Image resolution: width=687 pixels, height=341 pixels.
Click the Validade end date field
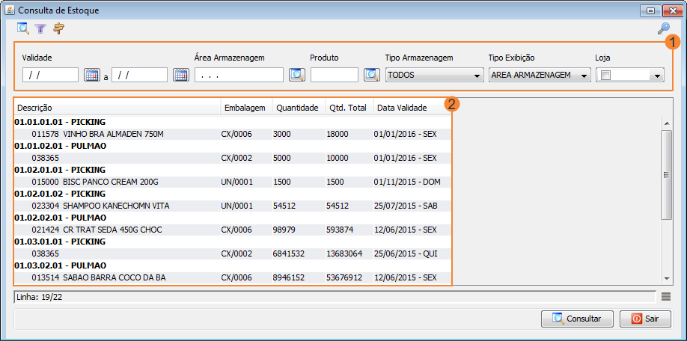click(x=139, y=75)
